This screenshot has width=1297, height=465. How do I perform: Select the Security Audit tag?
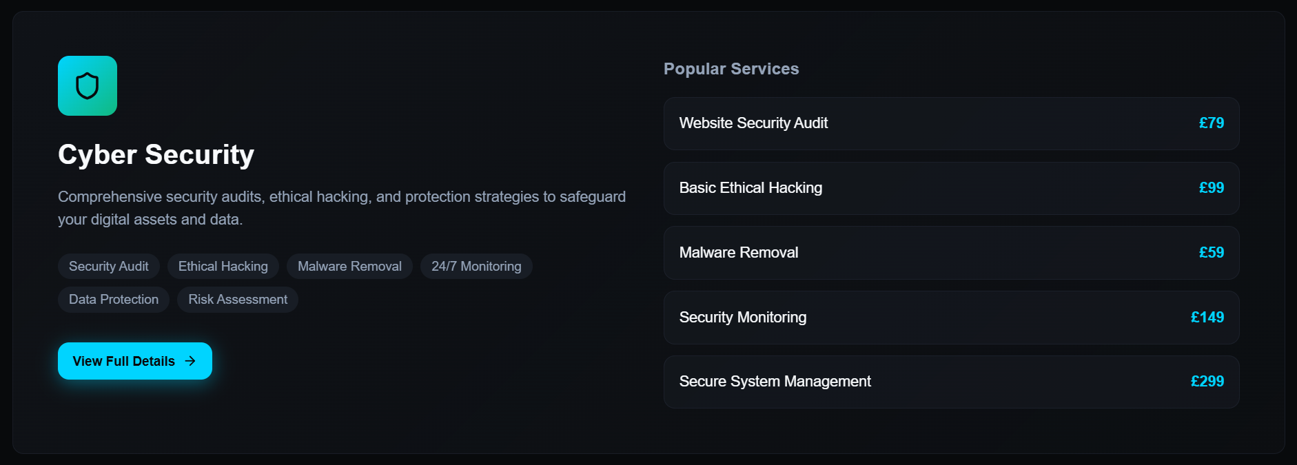(108, 266)
